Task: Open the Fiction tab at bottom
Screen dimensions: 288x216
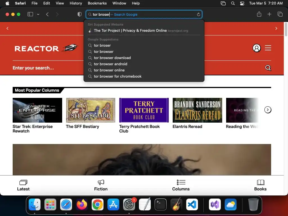Action: pyautogui.click(x=101, y=185)
